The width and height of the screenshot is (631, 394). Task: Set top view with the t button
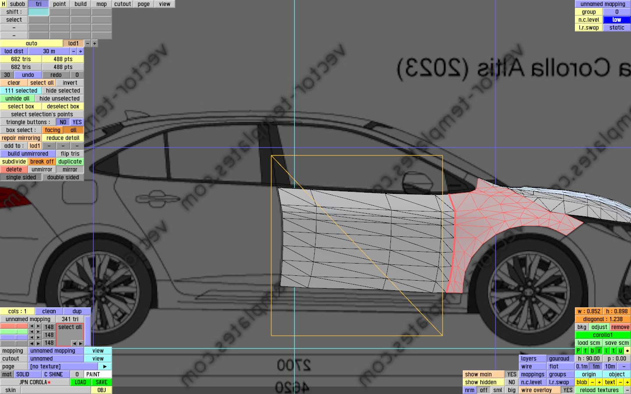[x=613, y=351]
